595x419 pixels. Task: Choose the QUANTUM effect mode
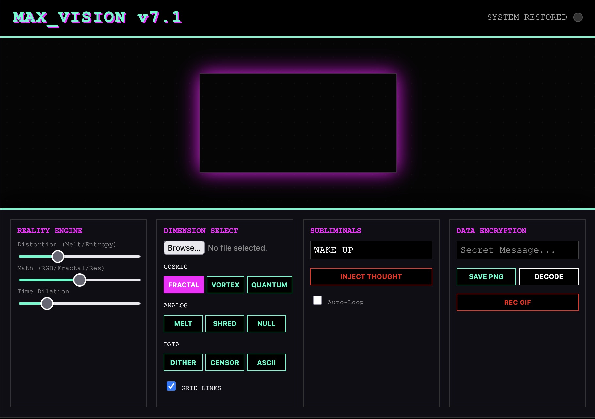pos(269,285)
